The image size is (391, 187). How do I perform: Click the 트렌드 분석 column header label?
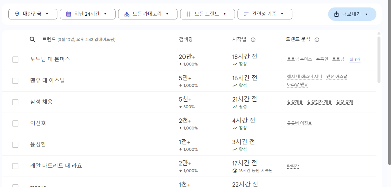point(298,39)
